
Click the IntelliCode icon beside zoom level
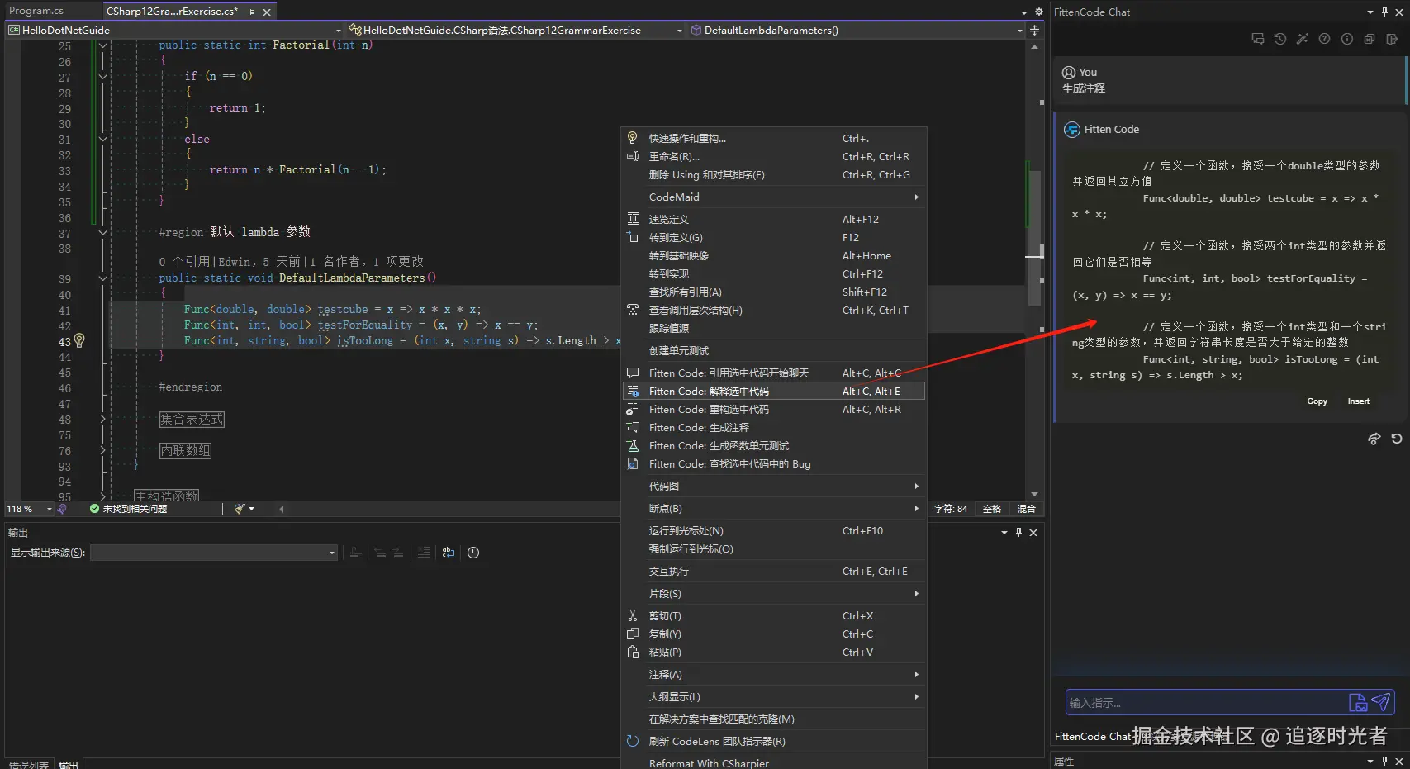pos(62,509)
